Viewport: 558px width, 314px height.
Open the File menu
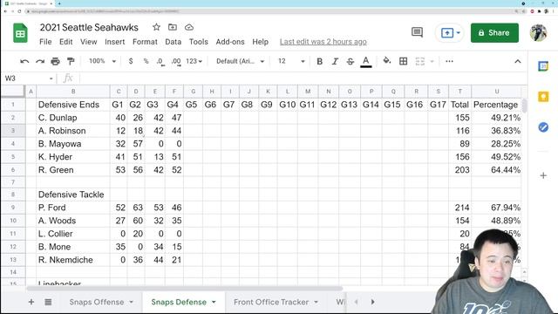pos(45,42)
